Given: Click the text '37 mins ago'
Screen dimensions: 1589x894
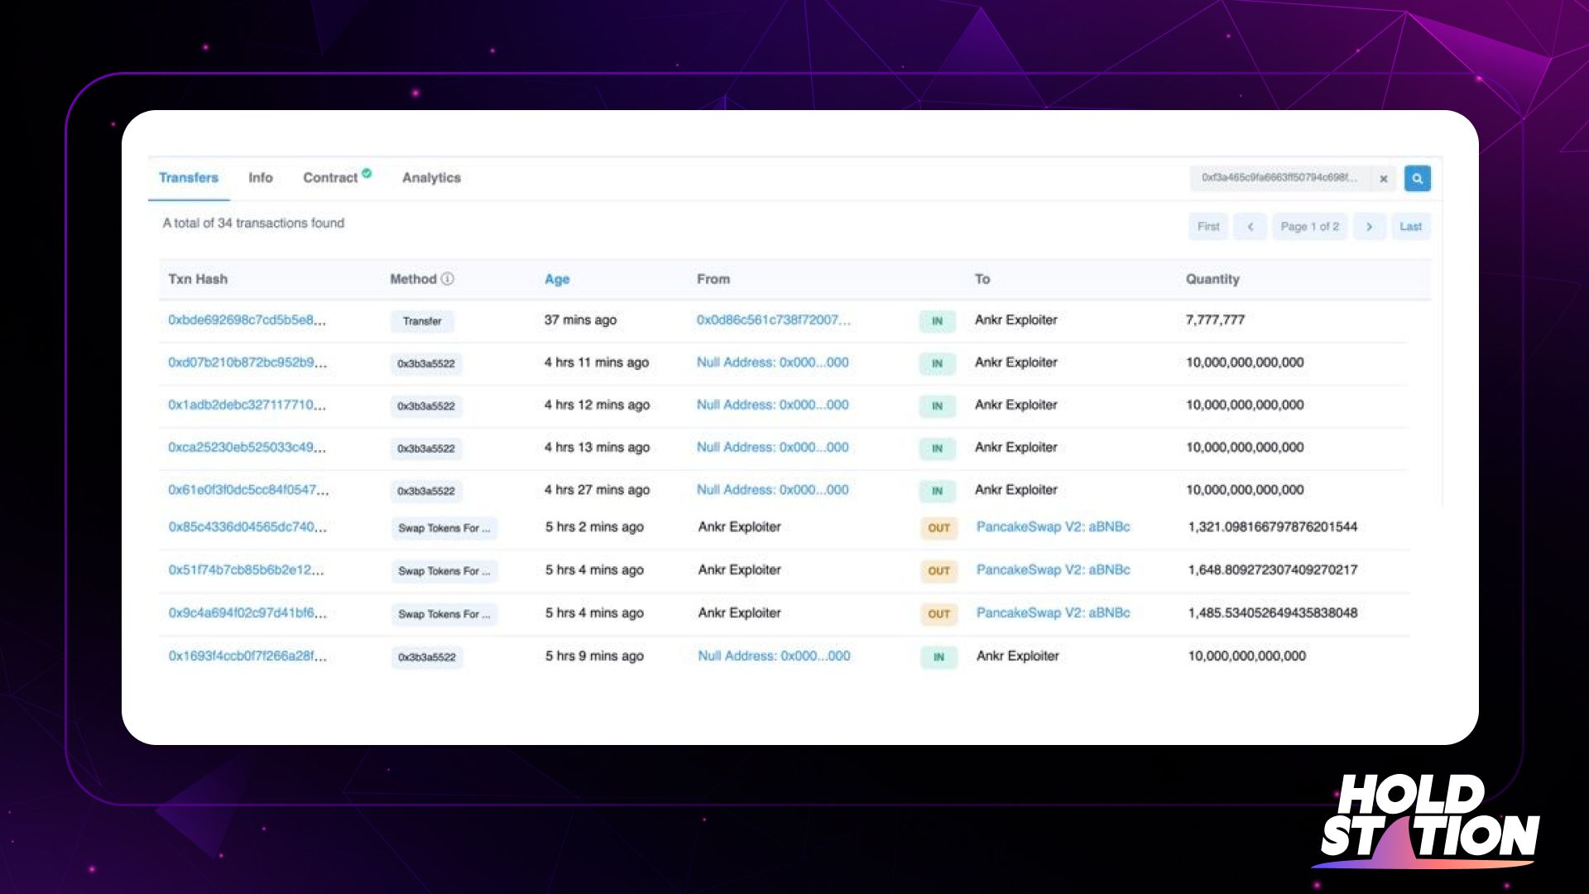Looking at the screenshot, I should (580, 320).
